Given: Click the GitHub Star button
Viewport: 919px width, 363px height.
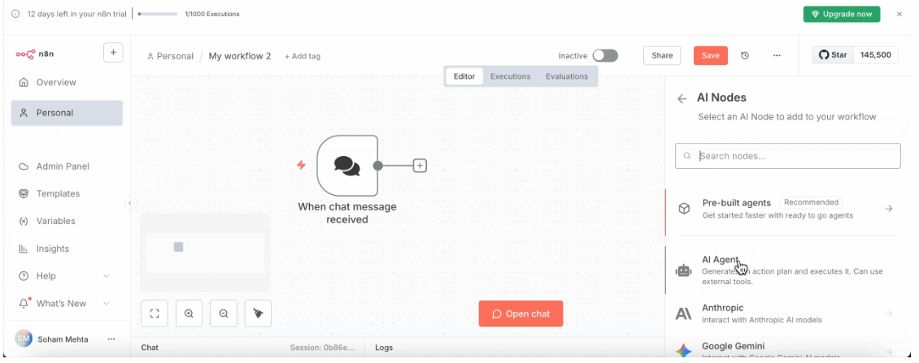Looking at the screenshot, I should point(833,55).
